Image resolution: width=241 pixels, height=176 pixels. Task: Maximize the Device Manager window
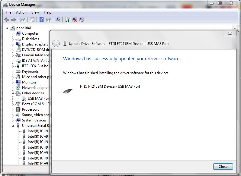[220, 3]
